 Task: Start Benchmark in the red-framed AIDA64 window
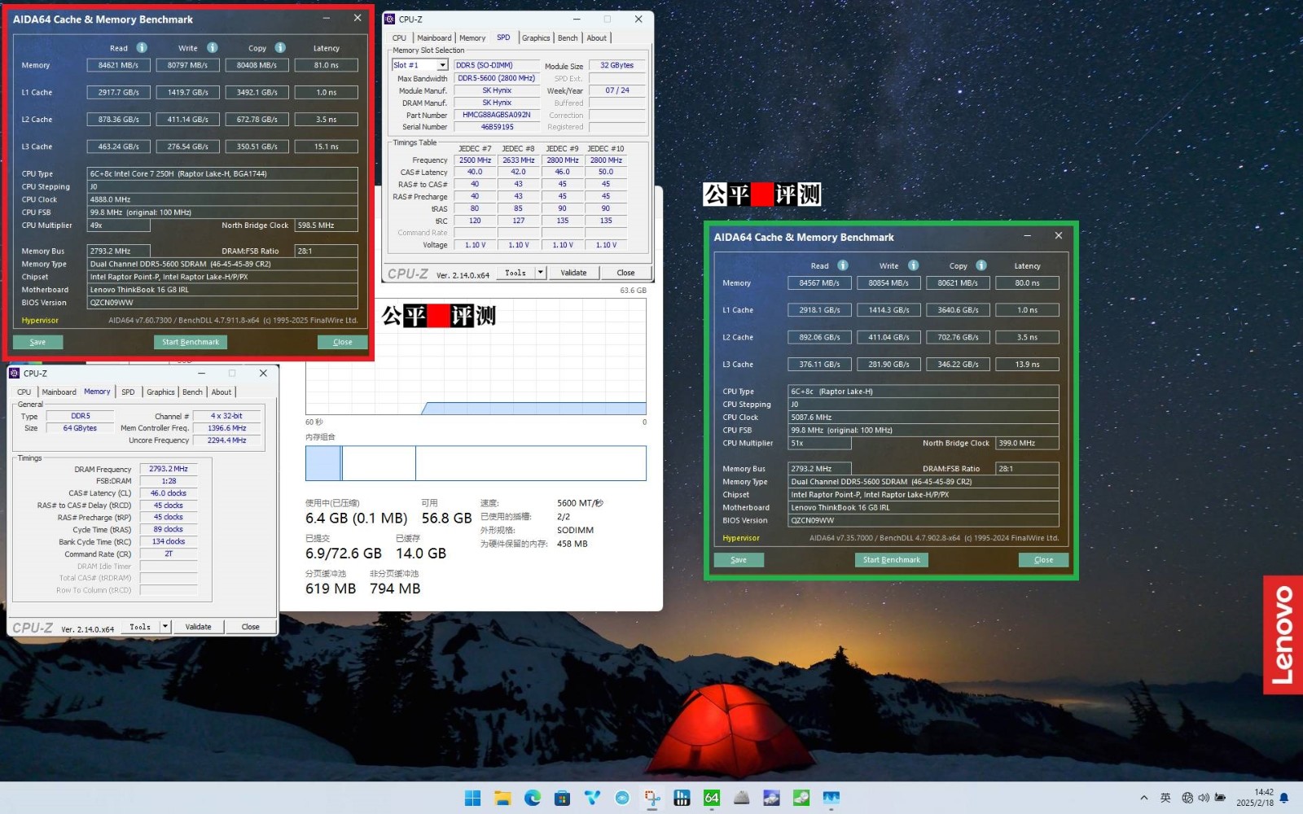coord(190,342)
